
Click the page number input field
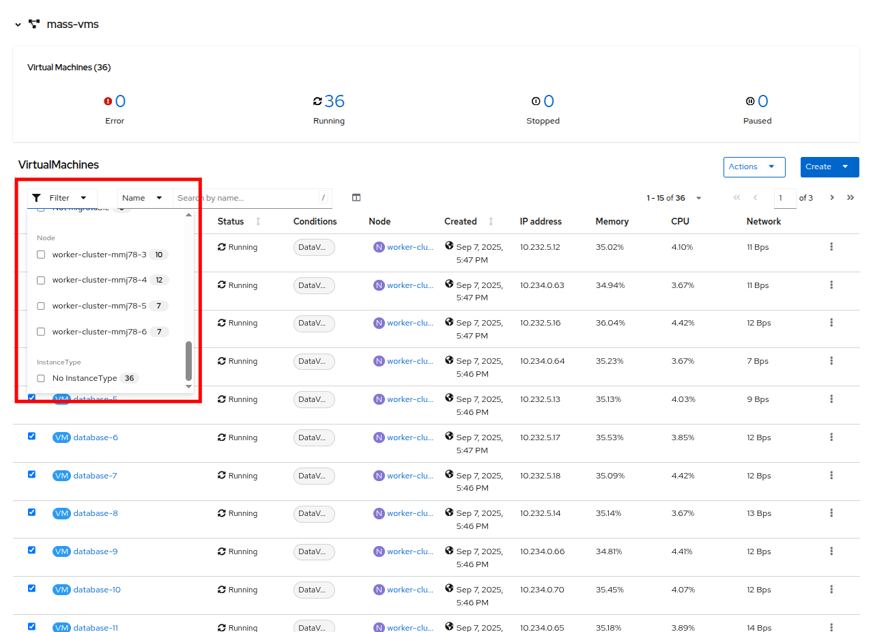point(785,198)
